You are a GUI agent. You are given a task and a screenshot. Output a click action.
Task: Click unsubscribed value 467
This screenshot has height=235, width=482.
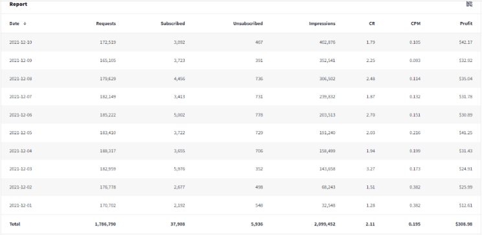coord(259,42)
